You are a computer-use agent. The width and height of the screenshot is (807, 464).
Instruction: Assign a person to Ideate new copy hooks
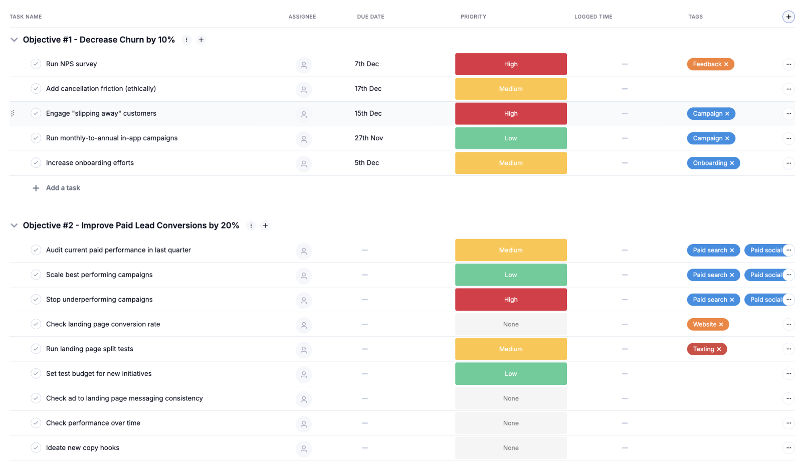coord(304,449)
